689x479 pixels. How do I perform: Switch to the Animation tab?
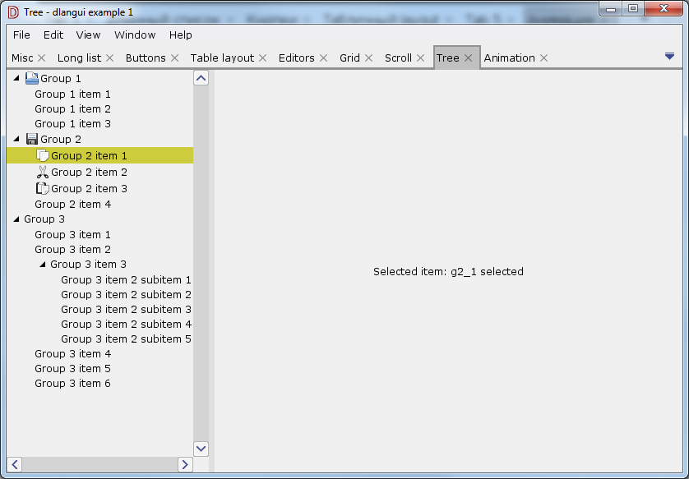pyautogui.click(x=510, y=58)
